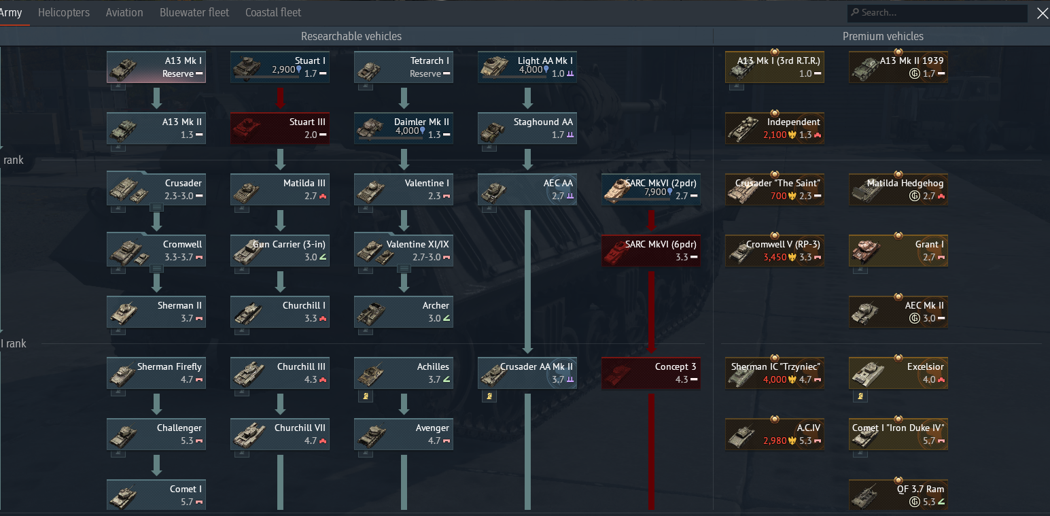
Task: Select the Avenger tank
Action: [404, 434]
